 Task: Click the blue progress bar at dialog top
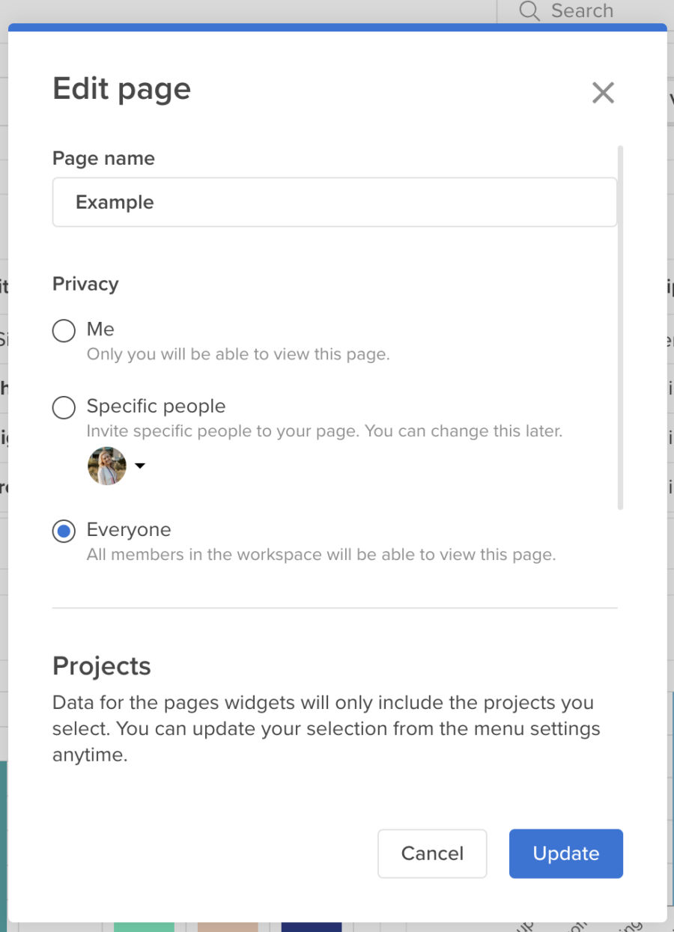coord(337,27)
